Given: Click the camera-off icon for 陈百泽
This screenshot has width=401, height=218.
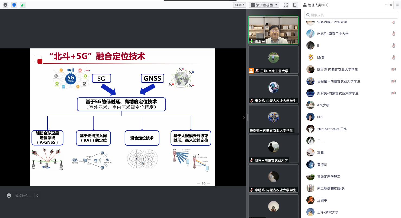Looking at the screenshot, I should 393,70.
